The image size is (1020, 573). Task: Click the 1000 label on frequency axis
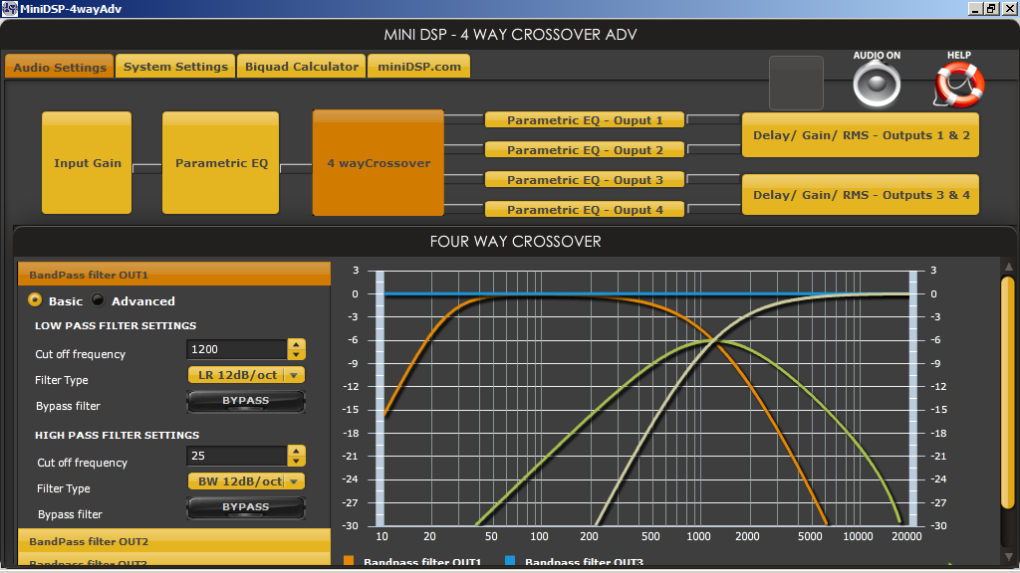point(698,536)
